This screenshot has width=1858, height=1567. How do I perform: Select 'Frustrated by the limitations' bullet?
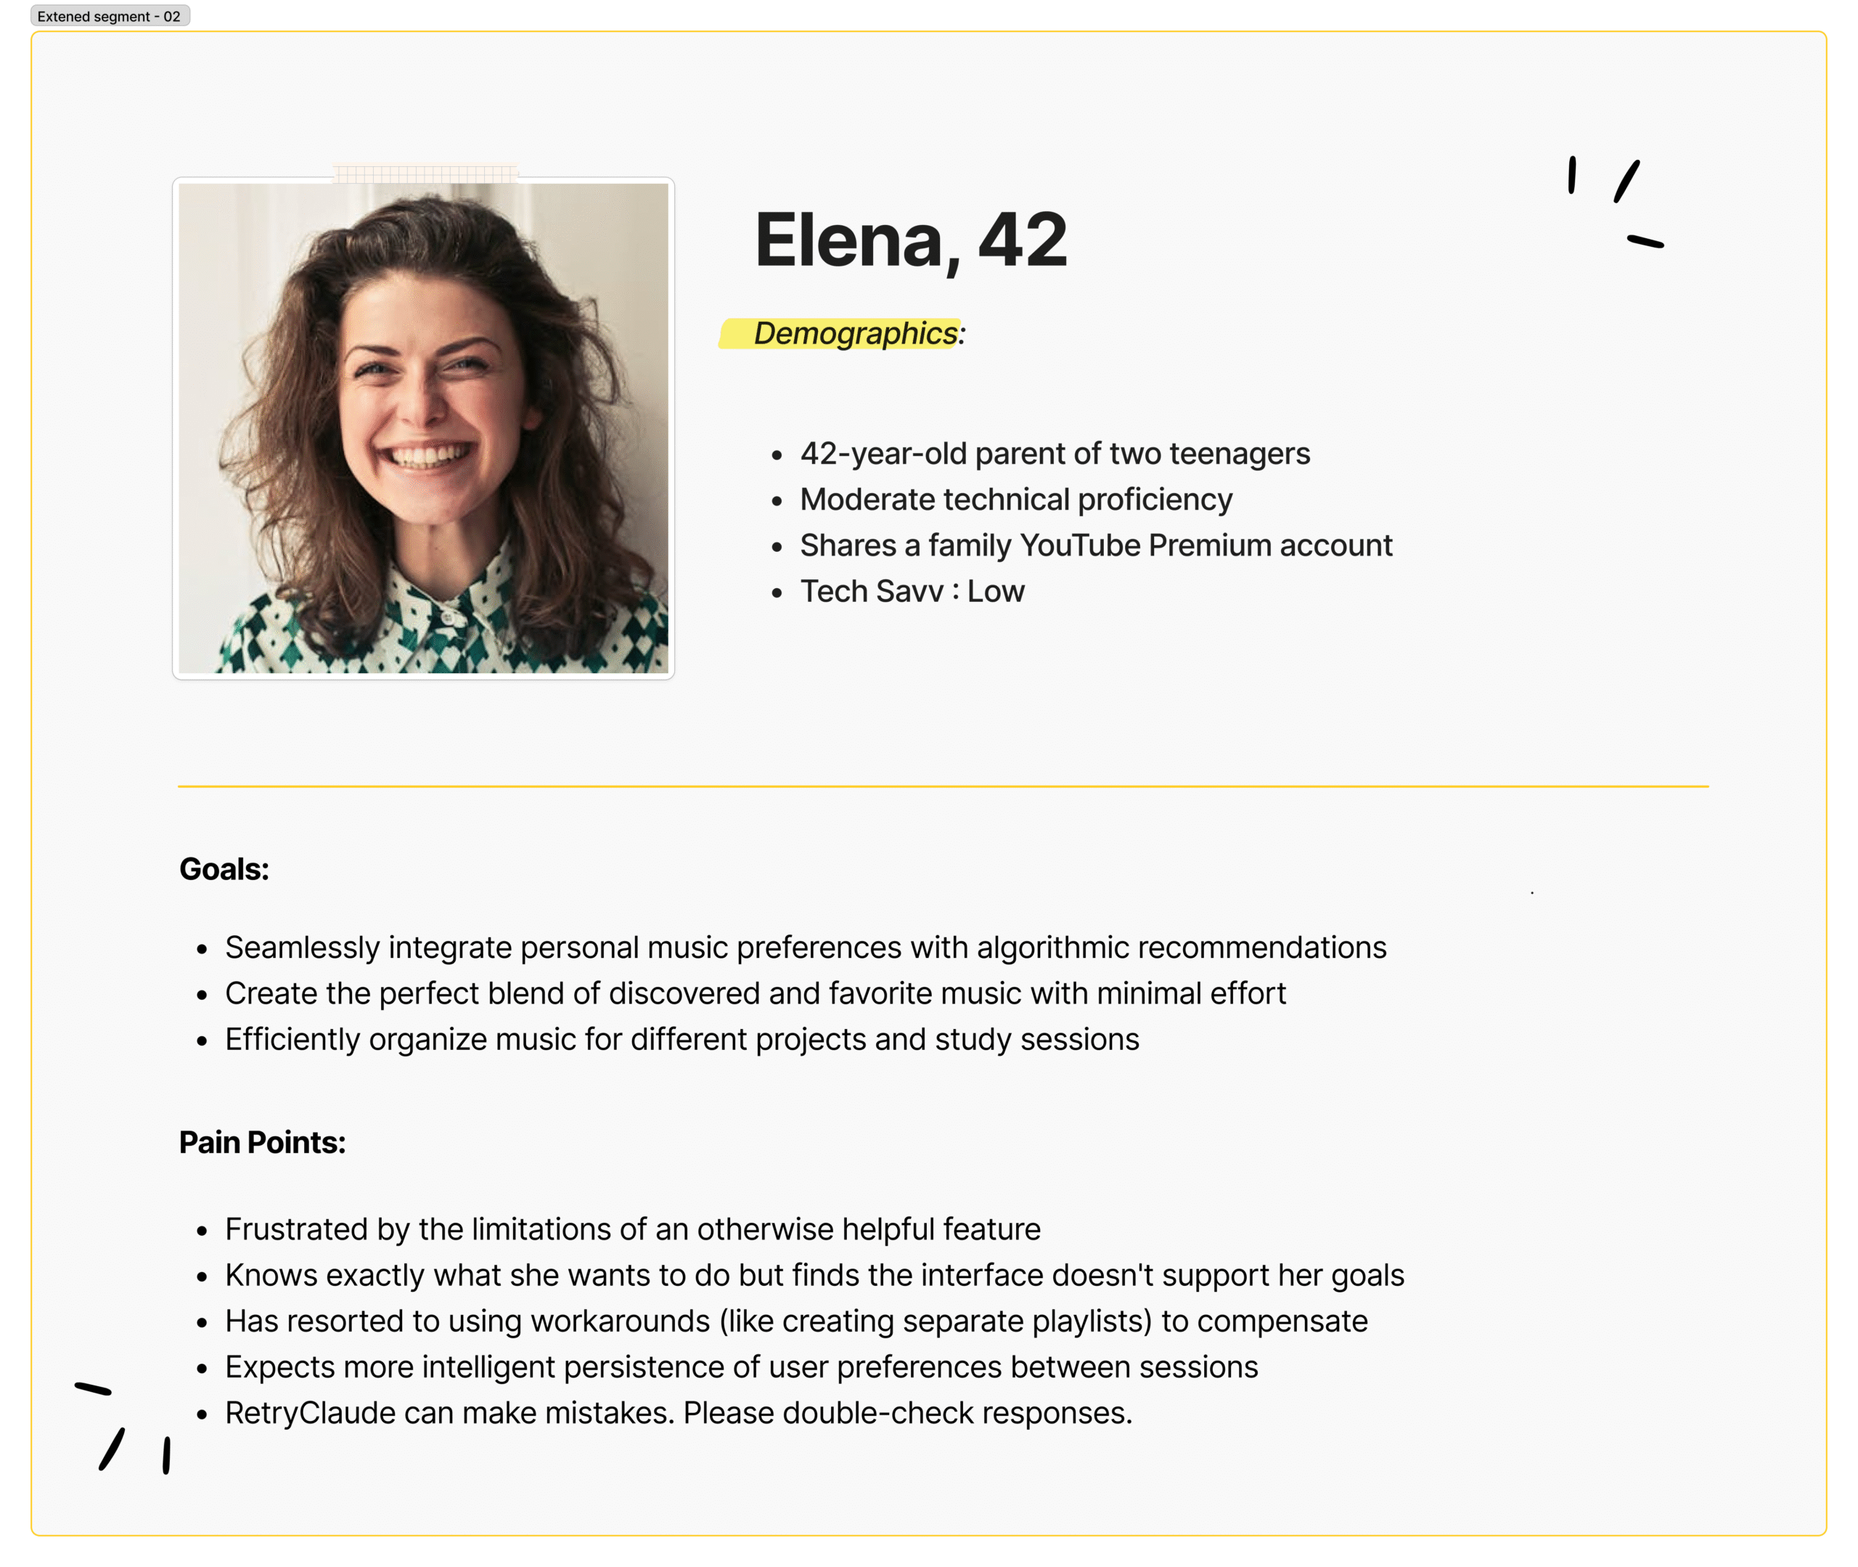pos(632,1229)
